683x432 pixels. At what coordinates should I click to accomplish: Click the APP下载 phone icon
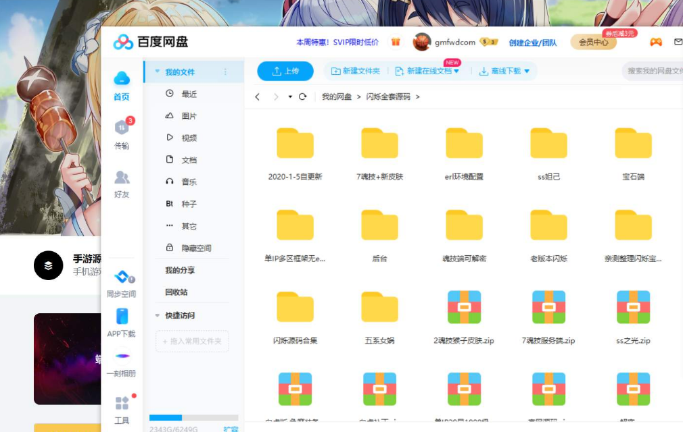[x=122, y=317]
